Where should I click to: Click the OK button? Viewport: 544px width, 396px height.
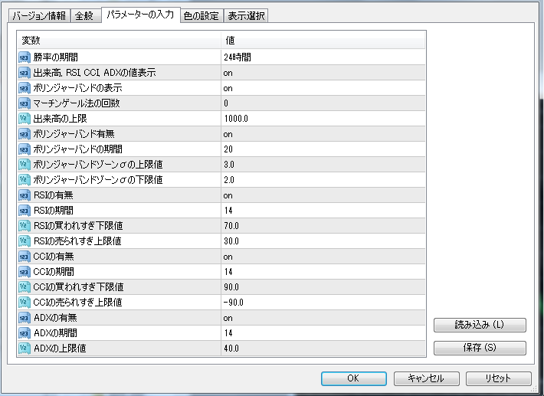tap(353, 378)
